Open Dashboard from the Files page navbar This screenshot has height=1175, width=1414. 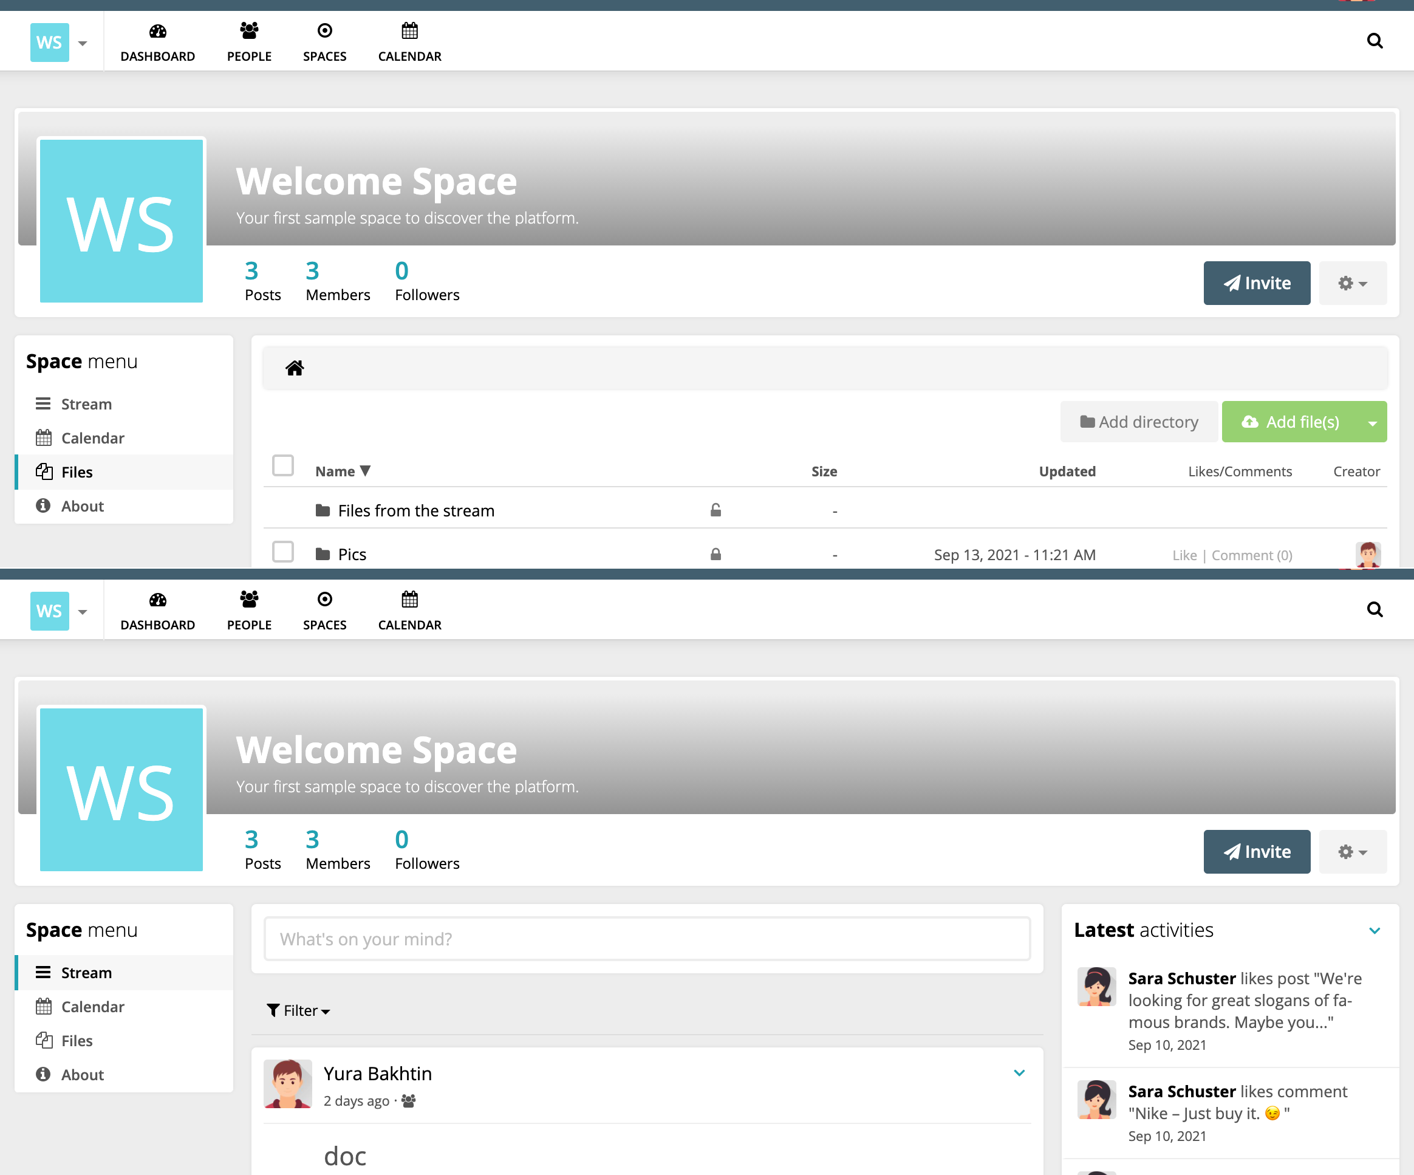click(157, 43)
